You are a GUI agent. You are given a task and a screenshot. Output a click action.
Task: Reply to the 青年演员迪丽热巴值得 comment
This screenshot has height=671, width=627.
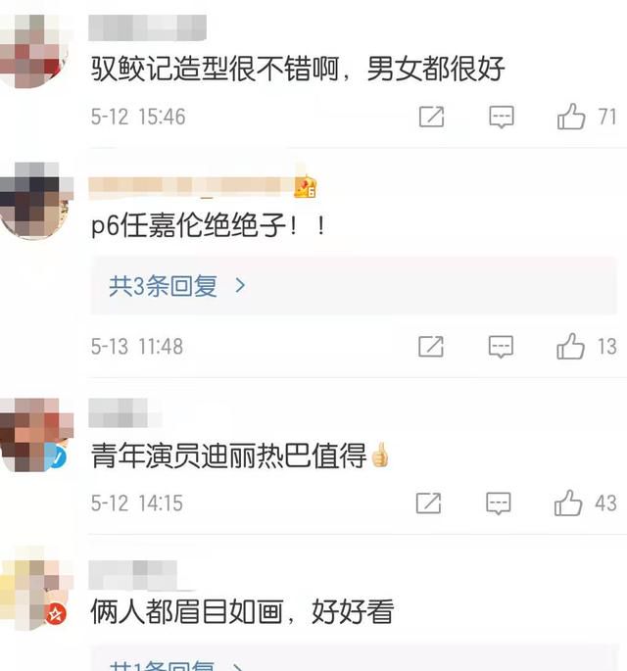click(x=499, y=503)
